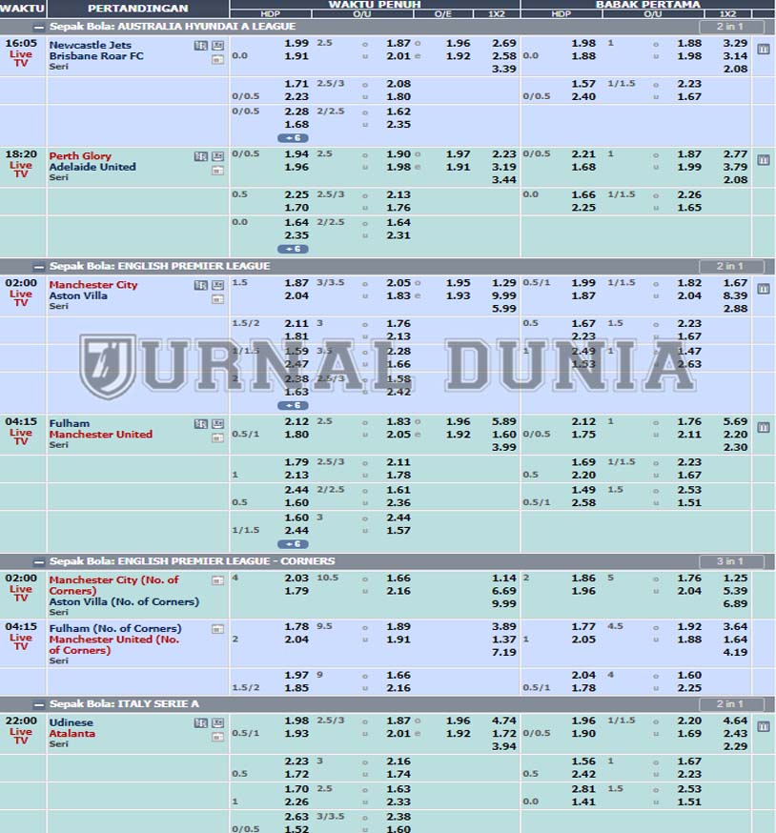
Task: Open the more-bets icon at the end of the Fulham row
Action: pyautogui.click(x=764, y=428)
